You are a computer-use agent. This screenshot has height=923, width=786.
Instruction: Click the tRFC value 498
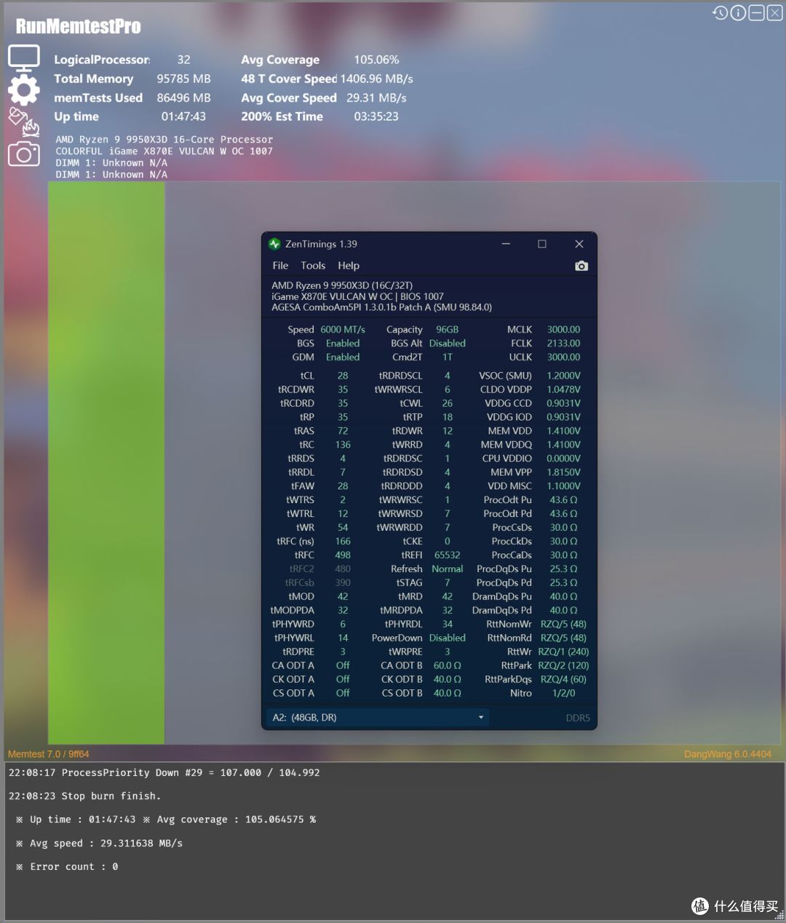point(343,556)
